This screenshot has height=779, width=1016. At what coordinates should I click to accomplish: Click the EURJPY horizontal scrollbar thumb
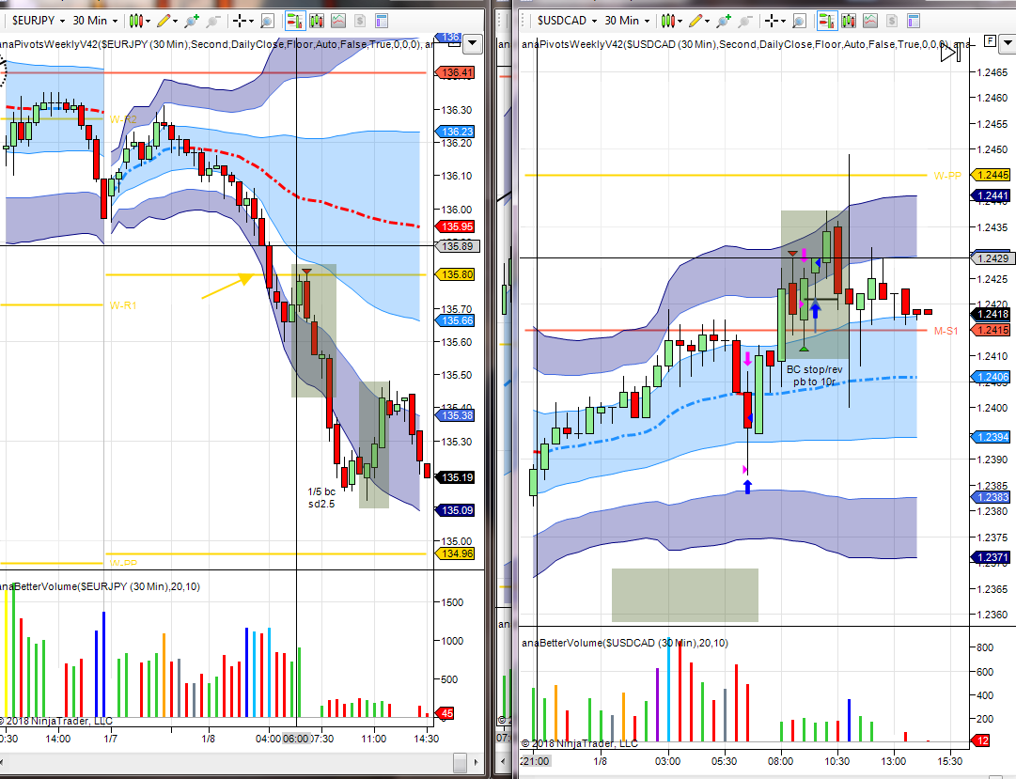click(x=460, y=762)
